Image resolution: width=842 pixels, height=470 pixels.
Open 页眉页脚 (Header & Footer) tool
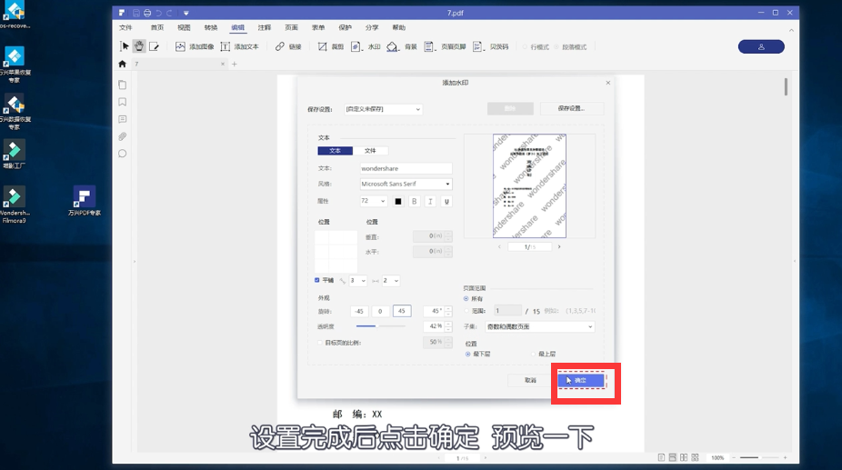[446, 46]
